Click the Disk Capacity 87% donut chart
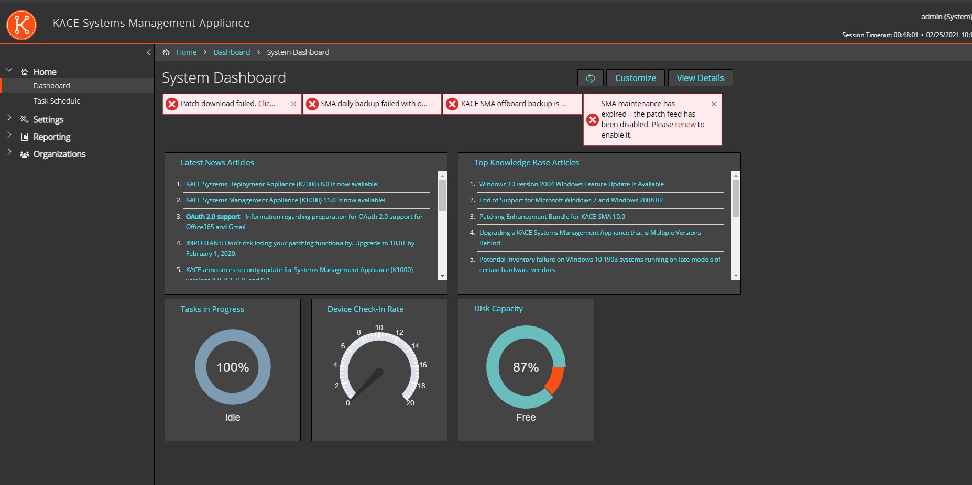 coord(526,367)
